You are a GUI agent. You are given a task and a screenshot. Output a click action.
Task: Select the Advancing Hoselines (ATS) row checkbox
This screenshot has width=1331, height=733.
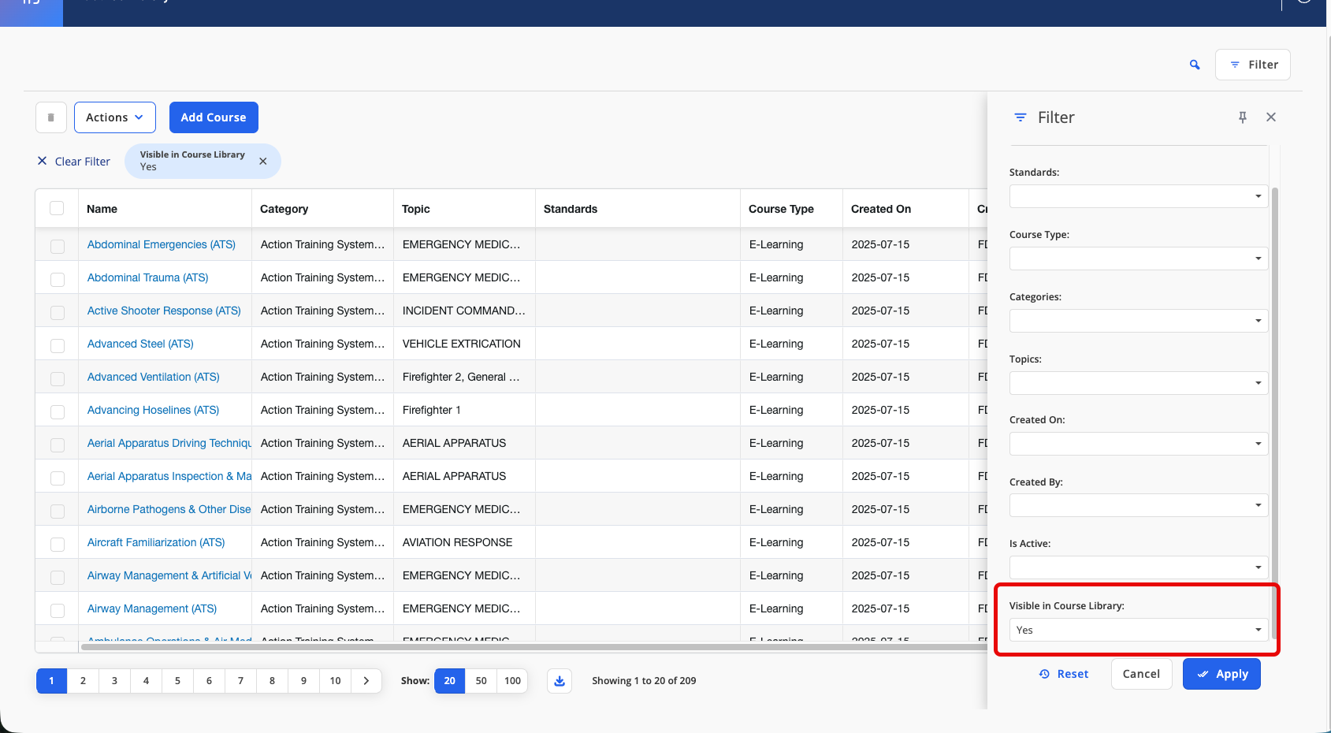click(58, 411)
